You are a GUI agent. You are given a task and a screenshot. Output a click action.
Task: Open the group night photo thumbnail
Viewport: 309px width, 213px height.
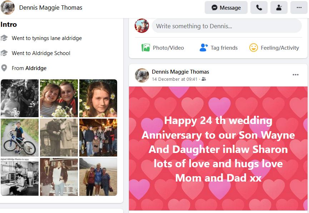coord(98,138)
